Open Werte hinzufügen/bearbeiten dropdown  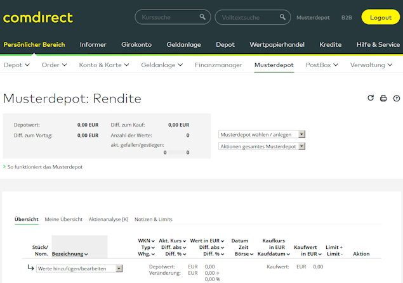pos(79,268)
